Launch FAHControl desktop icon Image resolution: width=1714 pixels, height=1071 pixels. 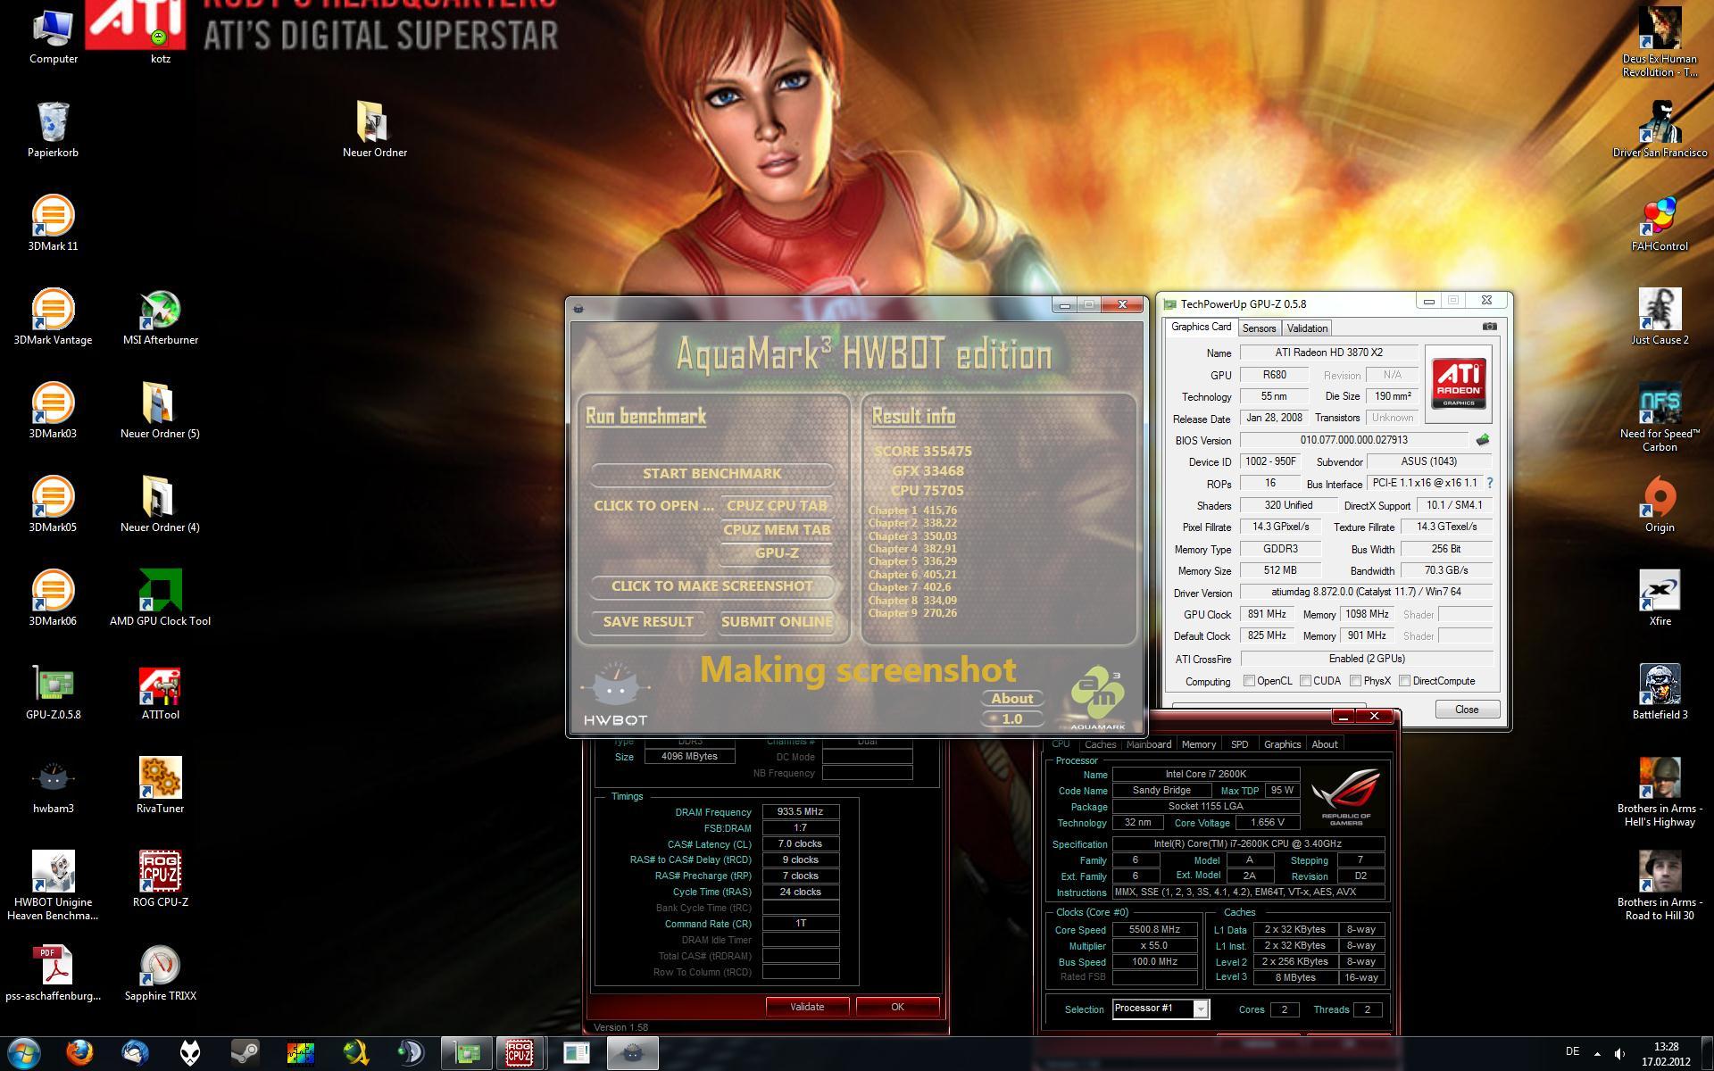1660,223
